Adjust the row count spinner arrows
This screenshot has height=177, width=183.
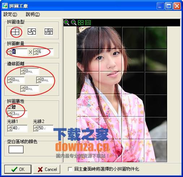click(36, 52)
